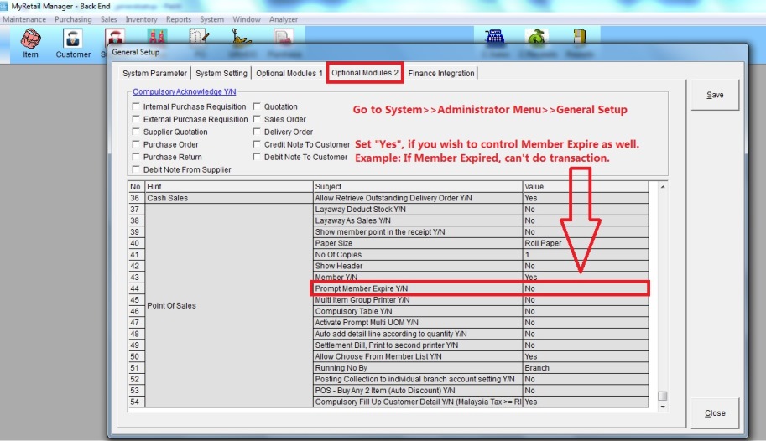The image size is (766, 441).
Task: Toggle Credit Note To Customer checkbox
Action: [x=258, y=145]
